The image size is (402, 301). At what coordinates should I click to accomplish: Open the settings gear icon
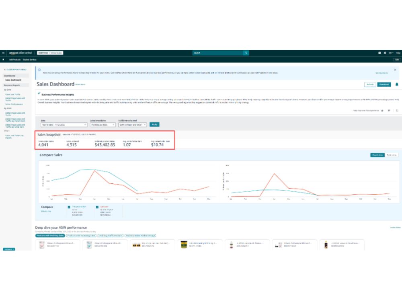385,53
